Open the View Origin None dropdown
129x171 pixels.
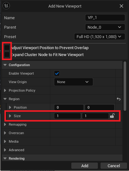[x=73, y=82]
